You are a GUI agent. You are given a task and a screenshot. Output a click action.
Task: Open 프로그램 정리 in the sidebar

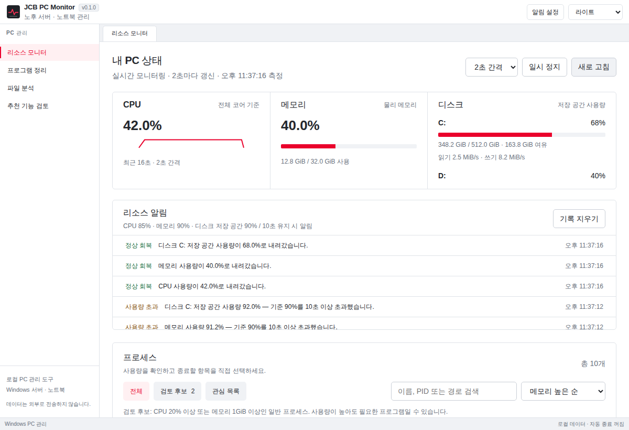point(49,70)
